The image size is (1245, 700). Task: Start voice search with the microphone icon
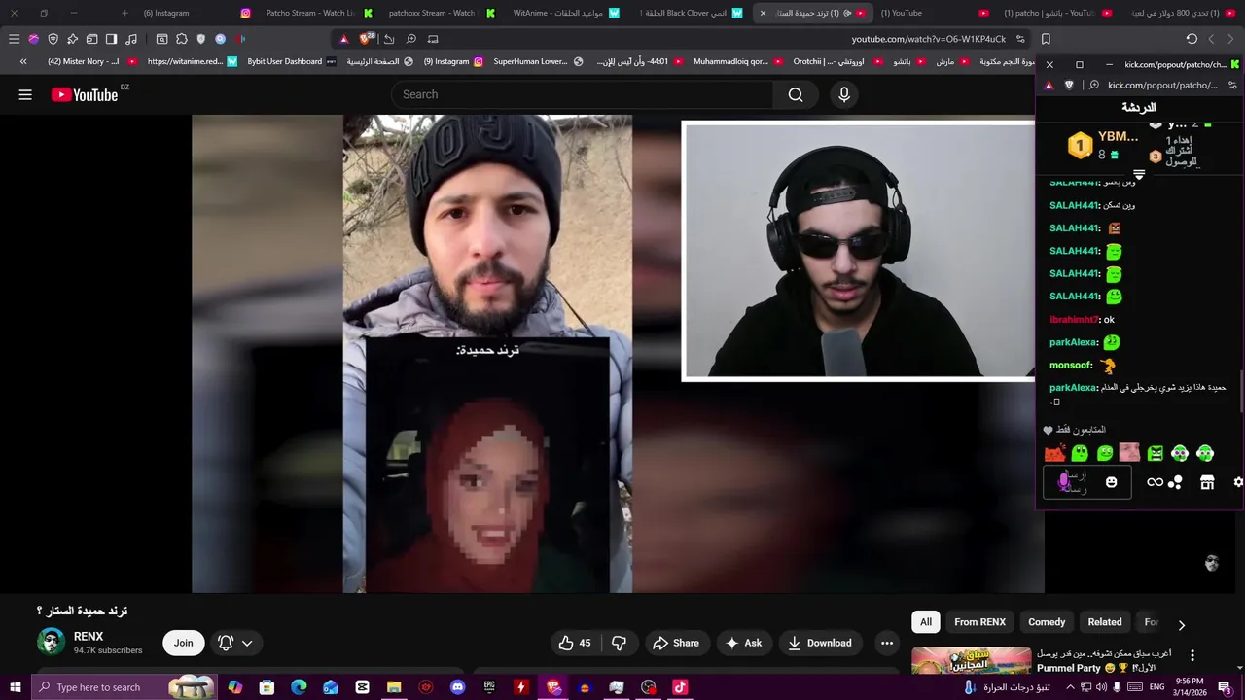844,94
